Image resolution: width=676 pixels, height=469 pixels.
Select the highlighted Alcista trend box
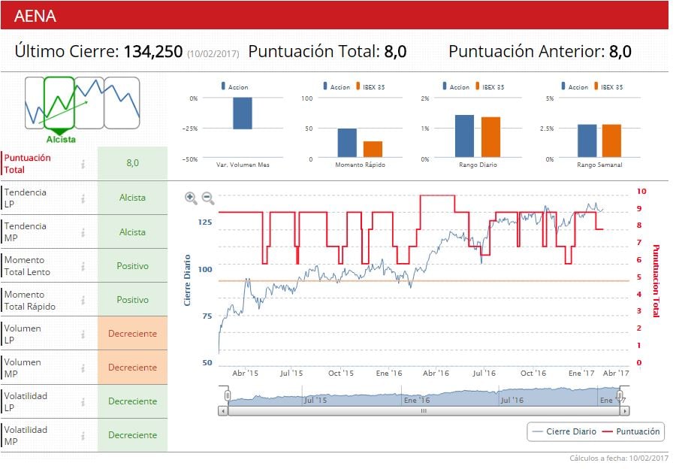tap(59, 103)
